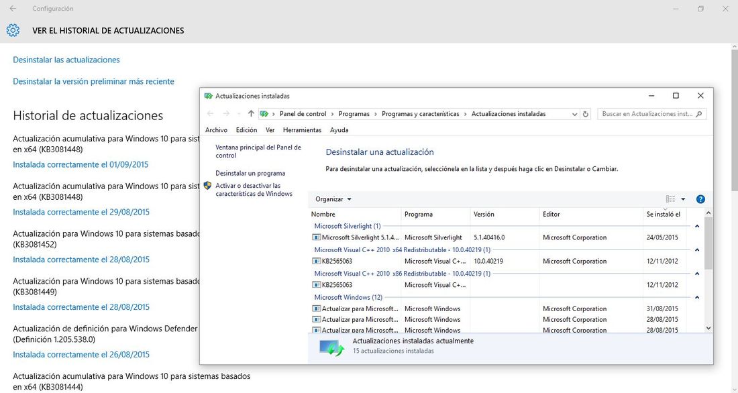This screenshot has width=738, height=393.
Task: Open the Herramientas menu
Action: click(302, 130)
